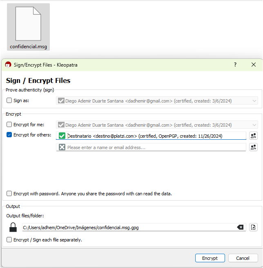
Task: Clear the output file path field
Action: [x=241, y=228]
